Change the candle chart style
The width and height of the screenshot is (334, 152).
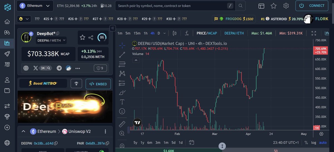(x=175, y=33)
